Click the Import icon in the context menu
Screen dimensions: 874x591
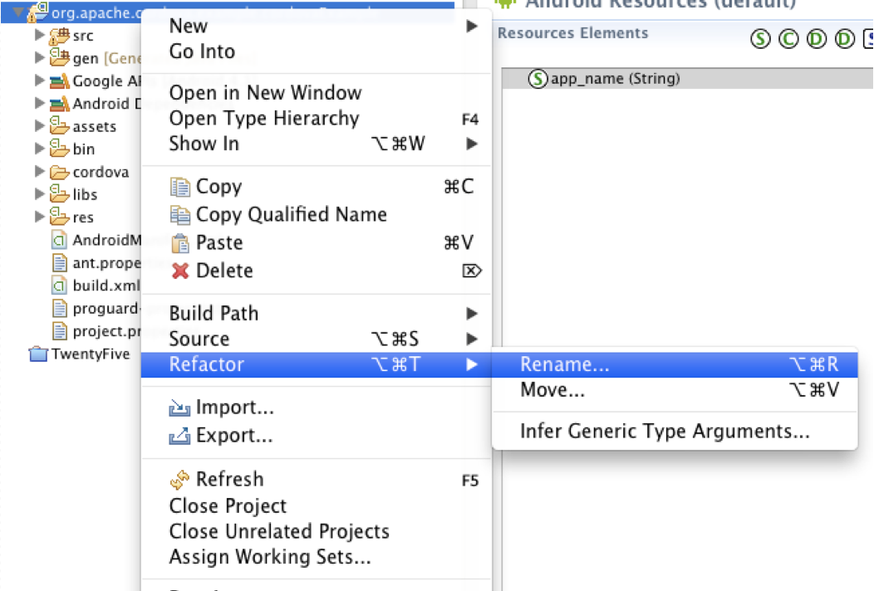180,407
